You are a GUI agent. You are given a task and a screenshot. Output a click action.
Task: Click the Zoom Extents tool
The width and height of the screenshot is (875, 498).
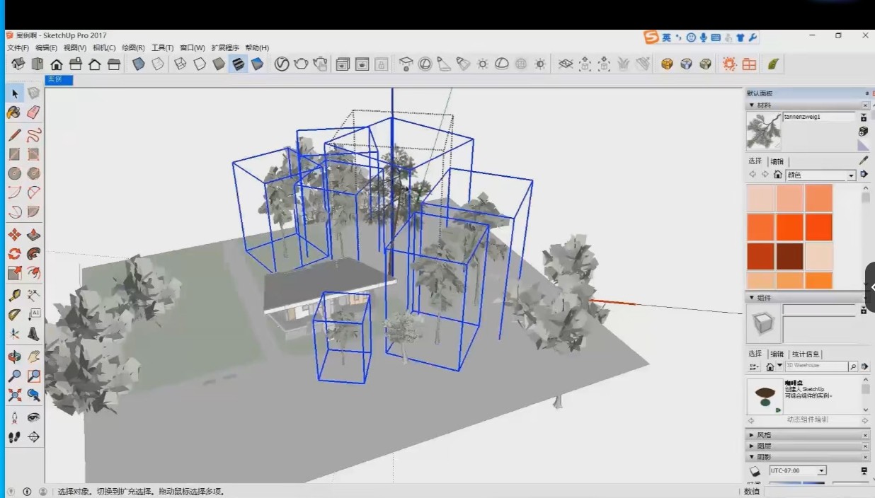pyautogui.click(x=14, y=395)
